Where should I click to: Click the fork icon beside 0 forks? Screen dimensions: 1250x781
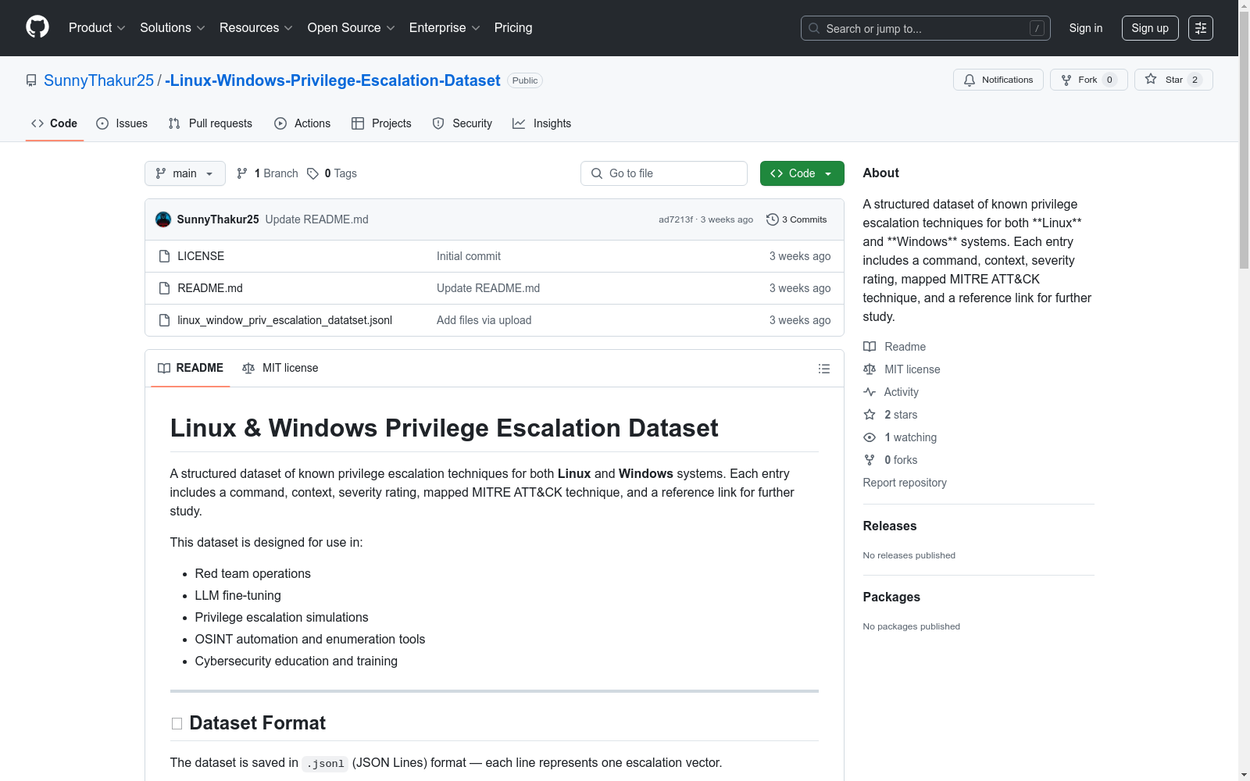coord(870,460)
